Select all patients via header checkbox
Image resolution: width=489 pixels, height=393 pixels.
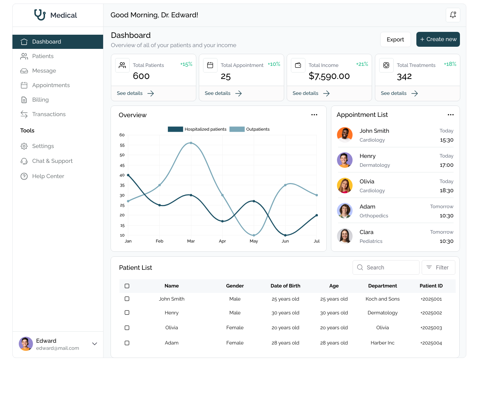[127, 286]
